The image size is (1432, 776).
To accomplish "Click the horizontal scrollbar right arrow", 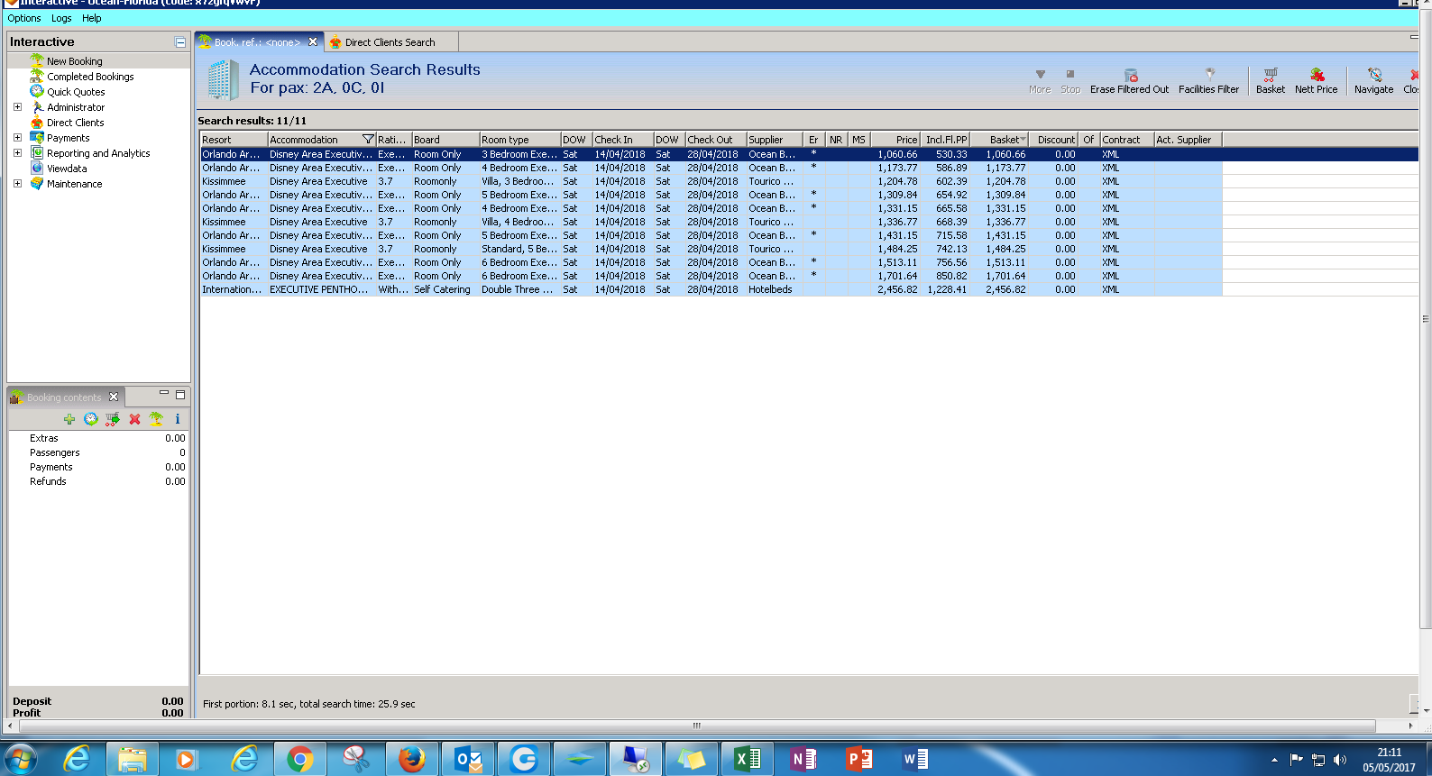I will 1410,726.
